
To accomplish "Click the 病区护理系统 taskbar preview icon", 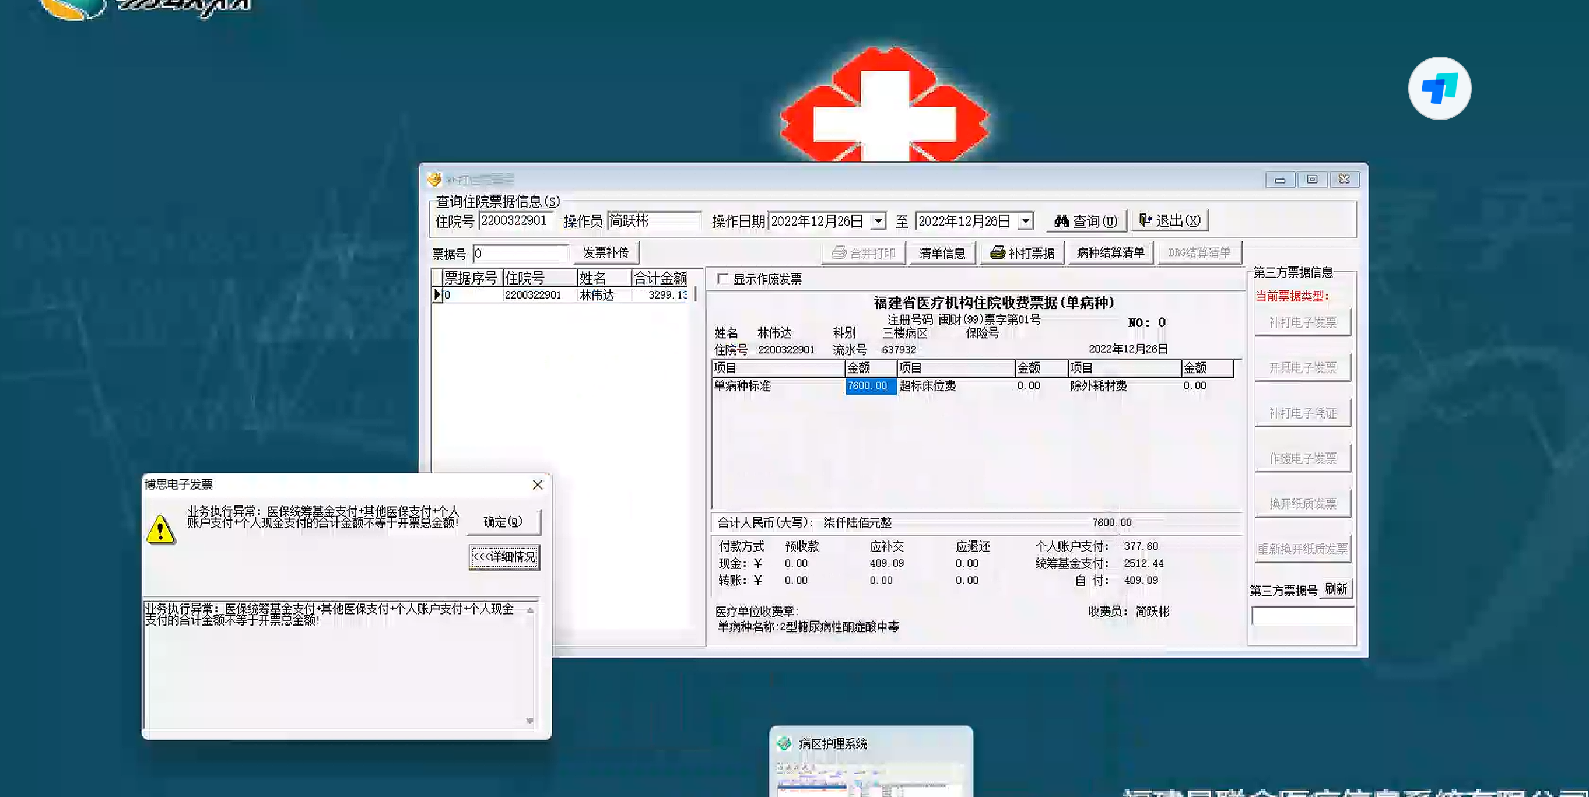I will [x=784, y=743].
